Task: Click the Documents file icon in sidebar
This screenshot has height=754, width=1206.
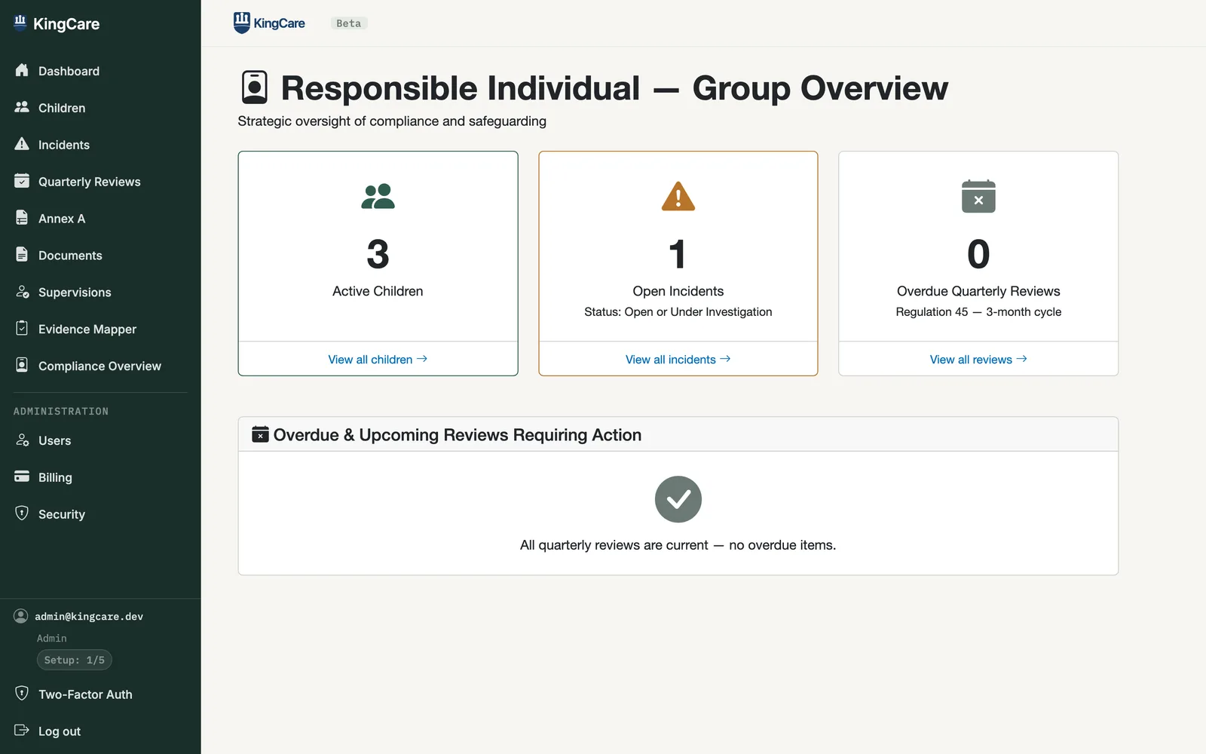Action: [22, 255]
